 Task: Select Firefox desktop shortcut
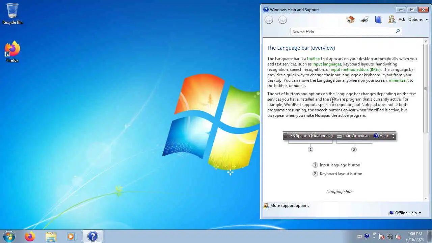(x=12, y=52)
